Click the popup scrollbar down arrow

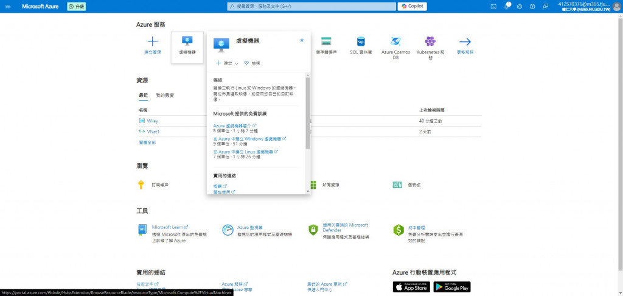pos(307,191)
